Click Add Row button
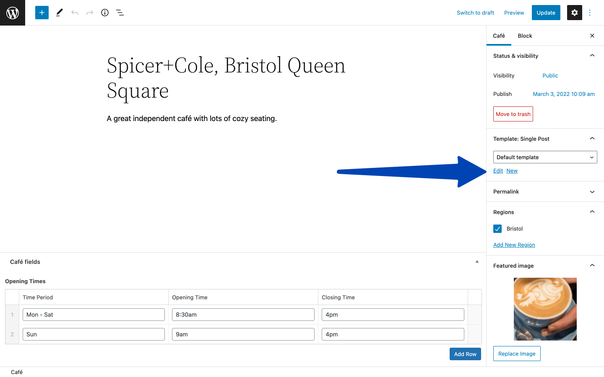The width and height of the screenshot is (604, 377). [x=465, y=354]
